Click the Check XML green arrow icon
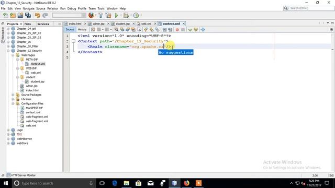 tap(190, 30)
